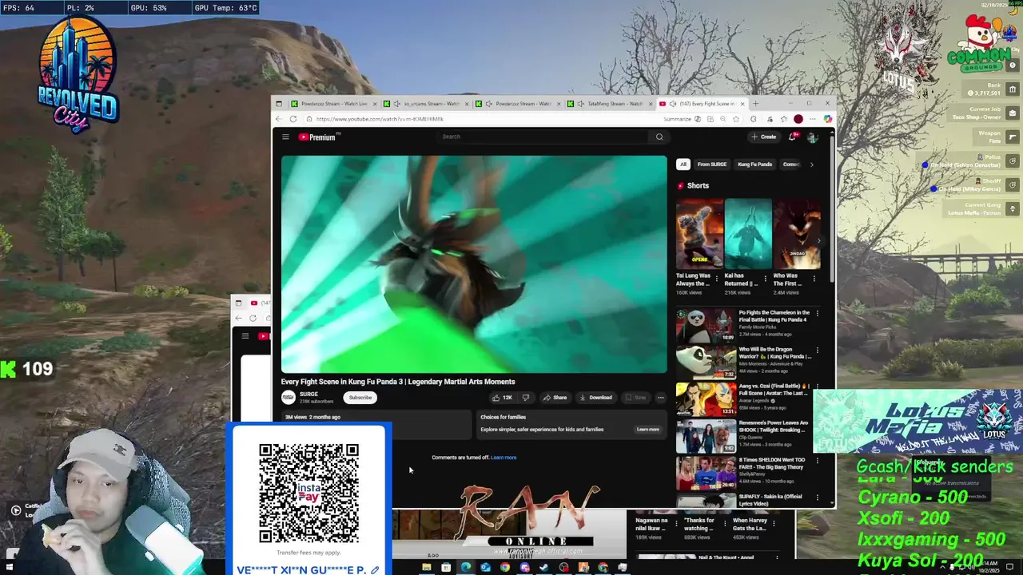Open Steam from the taskbar
1023x575 pixels.
(x=544, y=568)
